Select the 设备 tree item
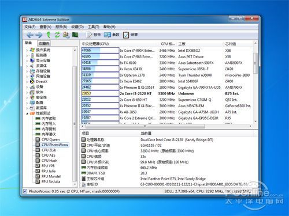The height and width of the screenshot is (216, 289). coord(39,87)
